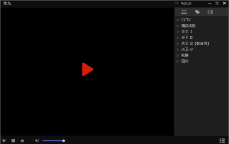The height and width of the screenshot is (144, 229).
Task: Click the NetList cloud icon
Action: pyautogui.click(x=177, y=3)
